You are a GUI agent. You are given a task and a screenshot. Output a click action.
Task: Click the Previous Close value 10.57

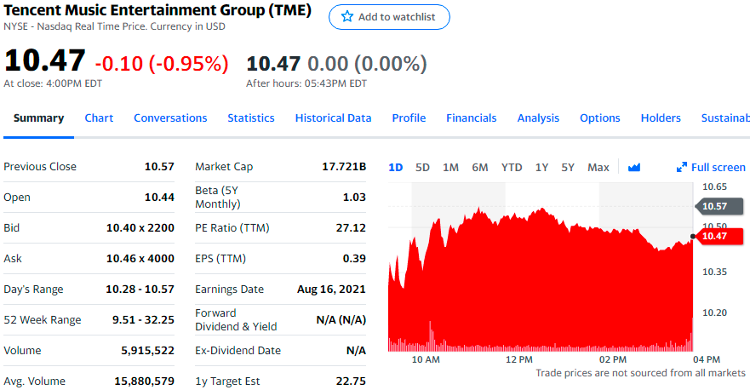click(x=159, y=167)
